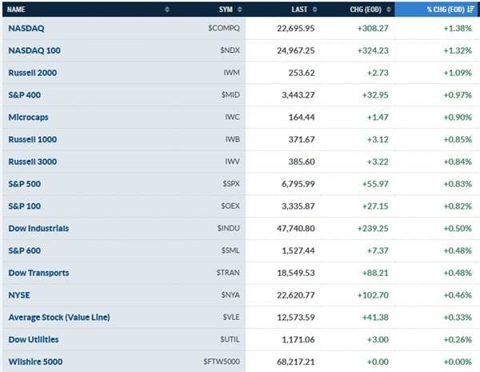The height and width of the screenshot is (372, 480).
Task: Select the $TRAN symbol cell
Action: click(x=228, y=273)
